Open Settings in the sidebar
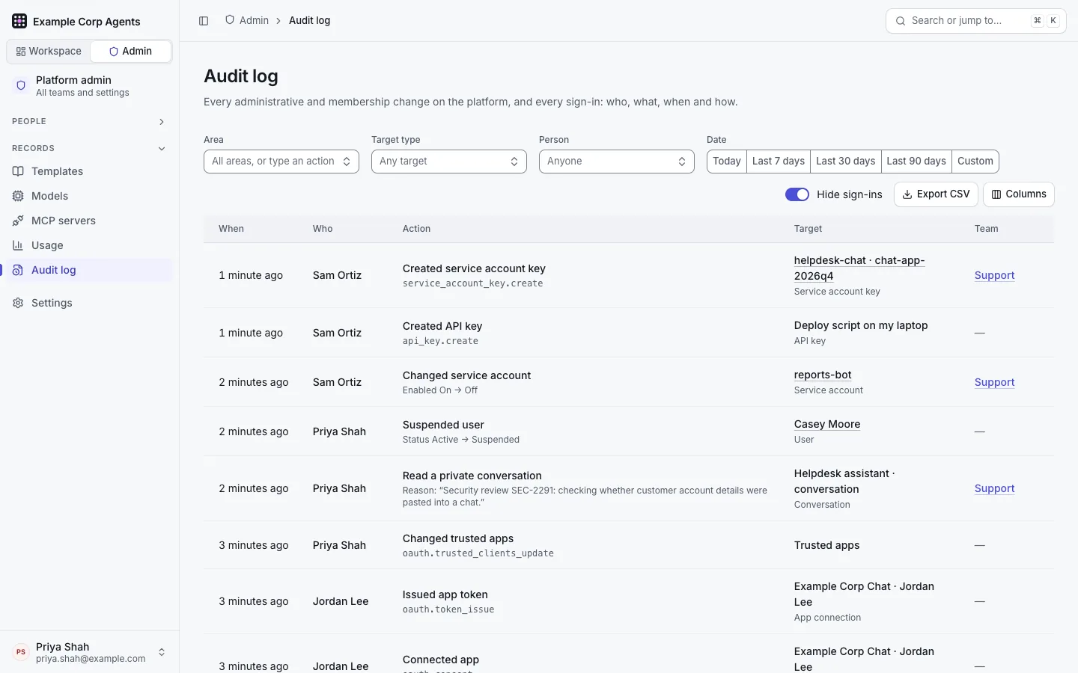The height and width of the screenshot is (673, 1078). (89, 303)
